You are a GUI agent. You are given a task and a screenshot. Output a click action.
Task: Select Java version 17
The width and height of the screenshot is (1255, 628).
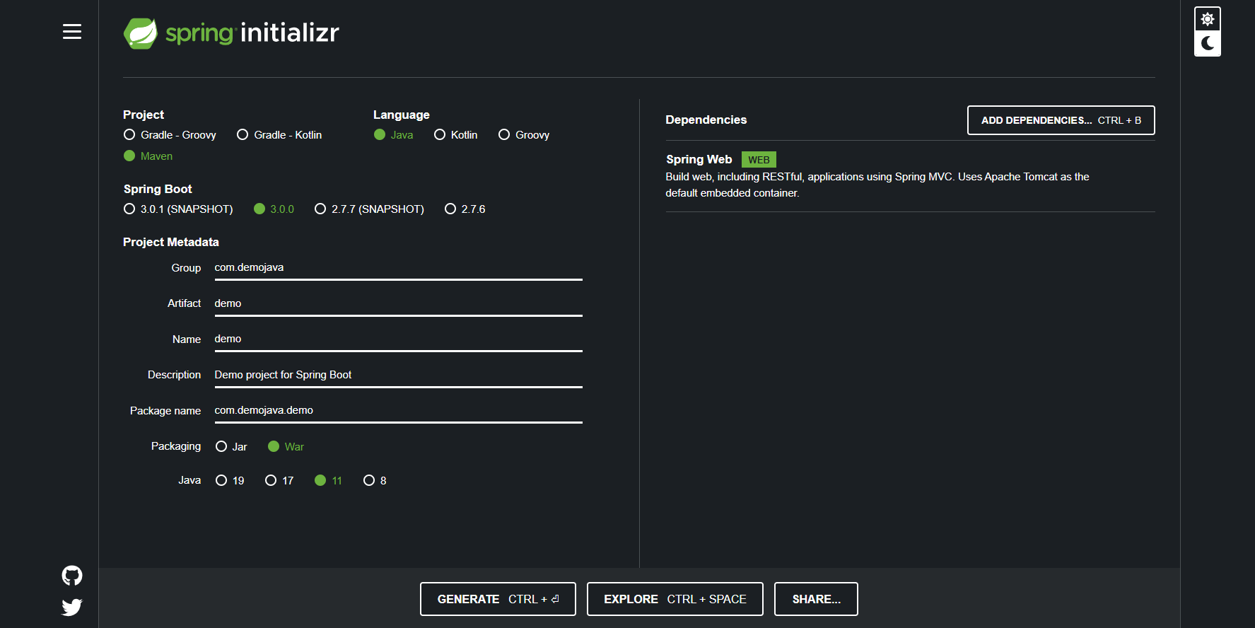pos(279,481)
